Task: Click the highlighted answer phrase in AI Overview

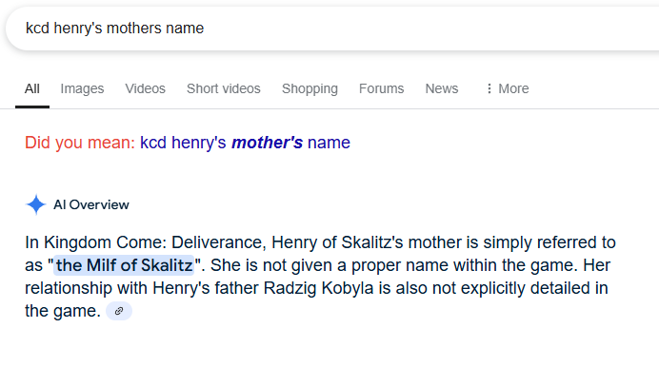Action: pyautogui.click(x=124, y=265)
